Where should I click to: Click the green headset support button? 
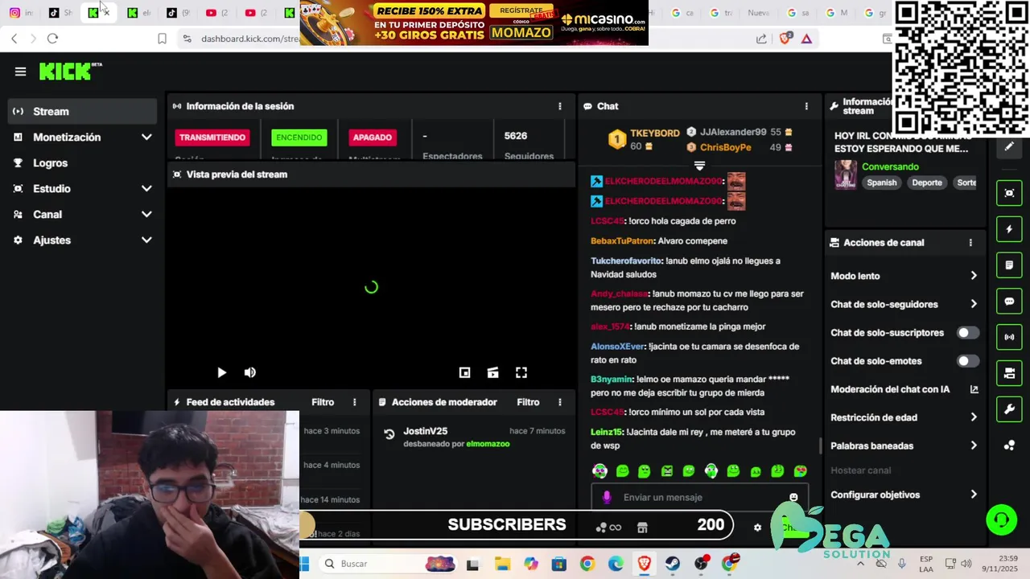pos(1002,520)
